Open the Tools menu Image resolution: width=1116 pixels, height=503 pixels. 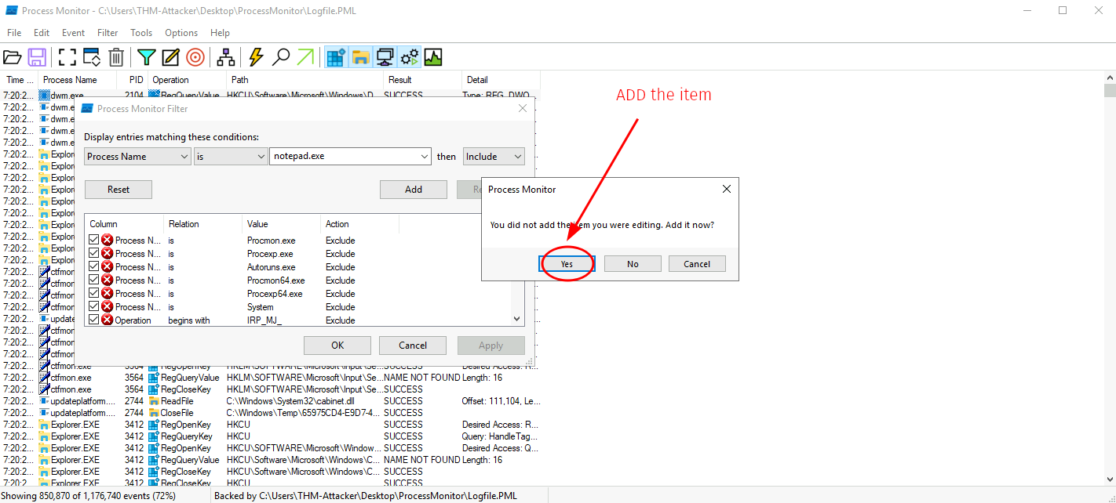point(141,33)
